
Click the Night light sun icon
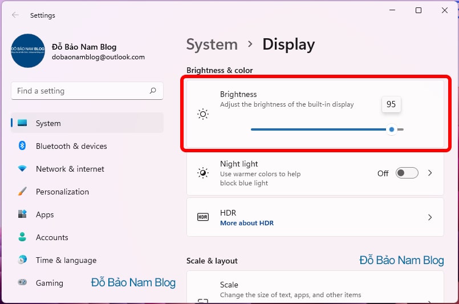pos(203,173)
